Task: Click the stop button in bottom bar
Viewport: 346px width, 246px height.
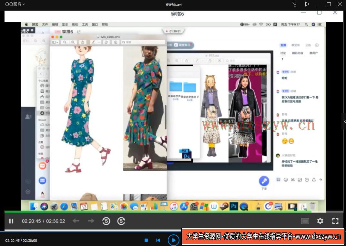Action: pyautogui.click(x=146, y=240)
